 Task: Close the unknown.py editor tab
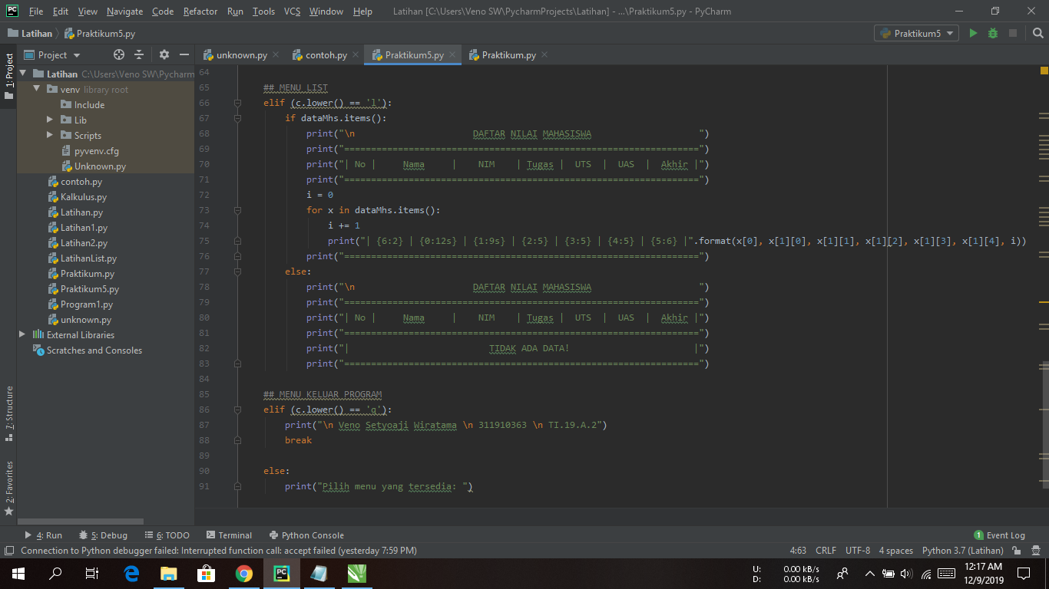click(276, 54)
